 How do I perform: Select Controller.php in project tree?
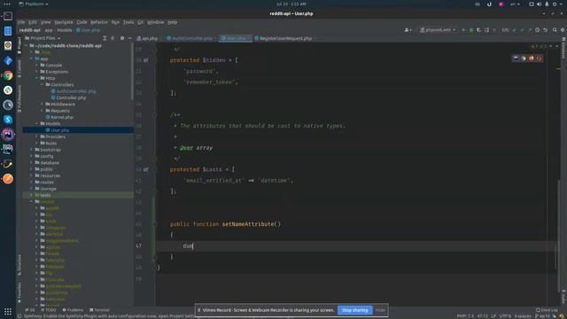click(x=69, y=97)
